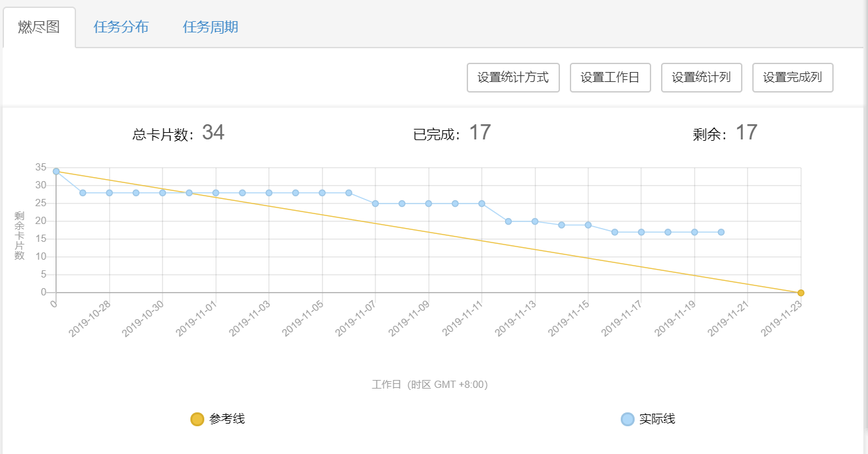Click the 实际线 legend label
The image size is (868, 454).
click(657, 419)
